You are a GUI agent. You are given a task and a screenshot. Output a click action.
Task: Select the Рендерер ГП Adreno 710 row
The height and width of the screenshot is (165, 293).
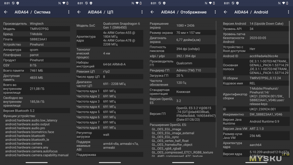point(182,70)
